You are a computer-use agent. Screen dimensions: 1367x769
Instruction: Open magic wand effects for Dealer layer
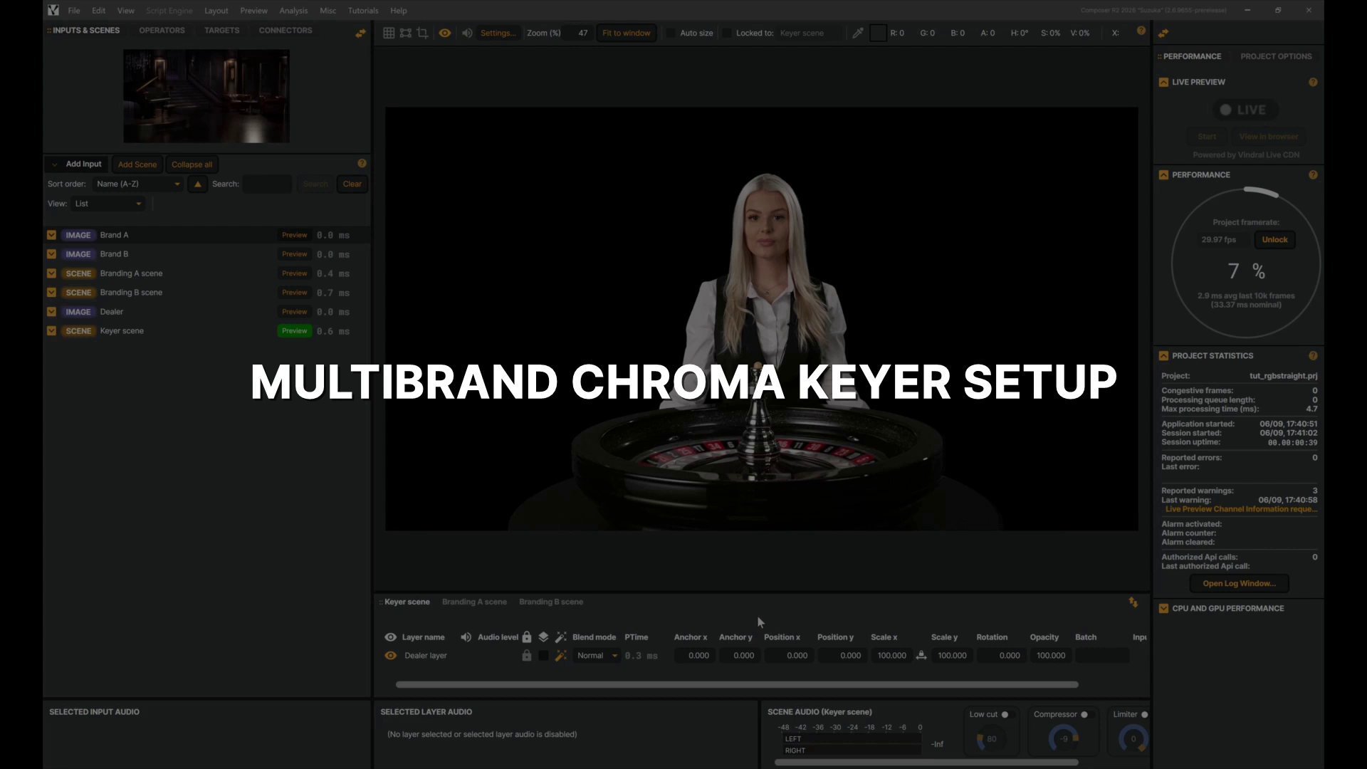561,656
